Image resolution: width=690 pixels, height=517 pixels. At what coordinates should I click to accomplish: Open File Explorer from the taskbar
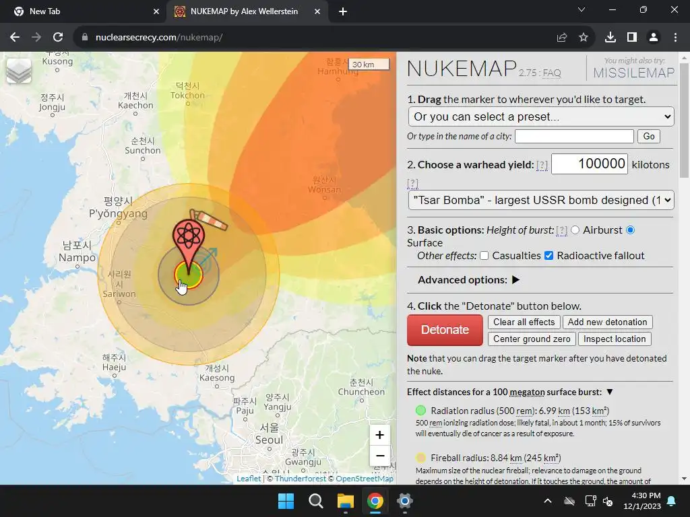[x=346, y=501]
